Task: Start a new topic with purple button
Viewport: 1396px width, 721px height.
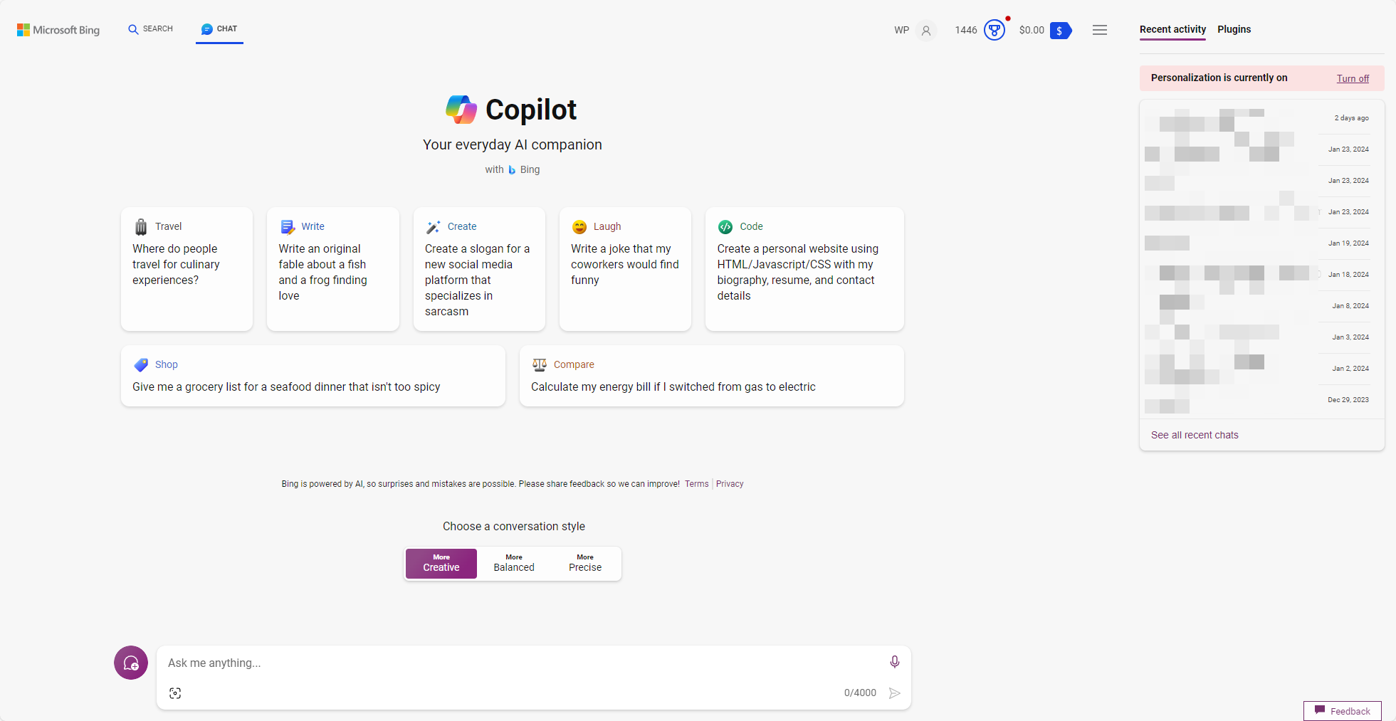Action: (x=131, y=663)
